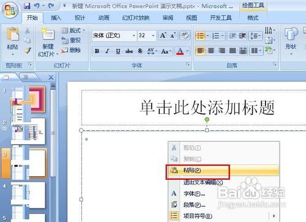Image resolution: width=306 pixels, height=222 pixels.
Task: Cut selection using ribbon scissors icon
Action: [x=28, y=31]
